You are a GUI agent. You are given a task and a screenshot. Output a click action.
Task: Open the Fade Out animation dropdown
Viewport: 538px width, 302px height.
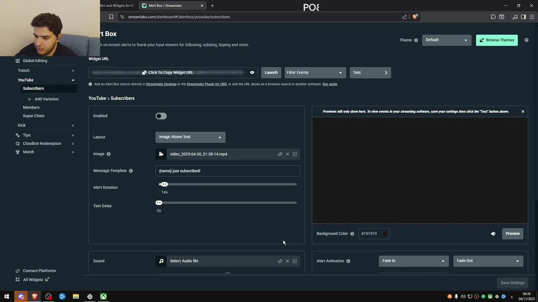(x=488, y=261)
